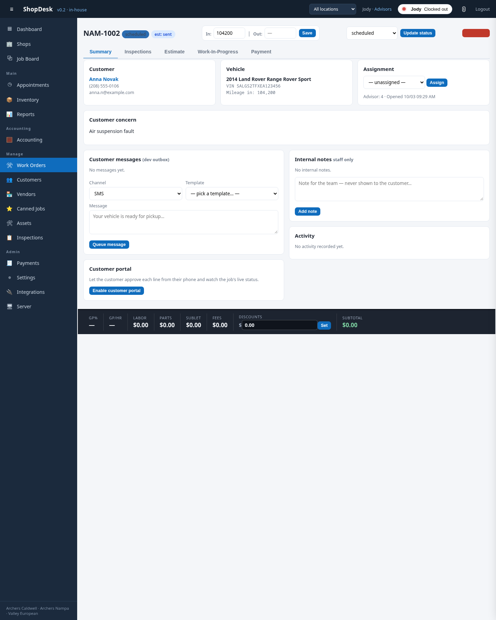Click the Add note button

[308, 211]
